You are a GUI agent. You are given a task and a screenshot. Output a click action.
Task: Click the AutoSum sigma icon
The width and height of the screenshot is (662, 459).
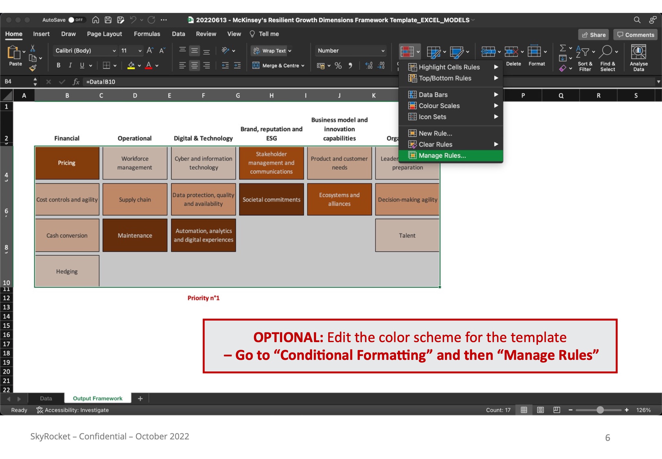point(562,48)
